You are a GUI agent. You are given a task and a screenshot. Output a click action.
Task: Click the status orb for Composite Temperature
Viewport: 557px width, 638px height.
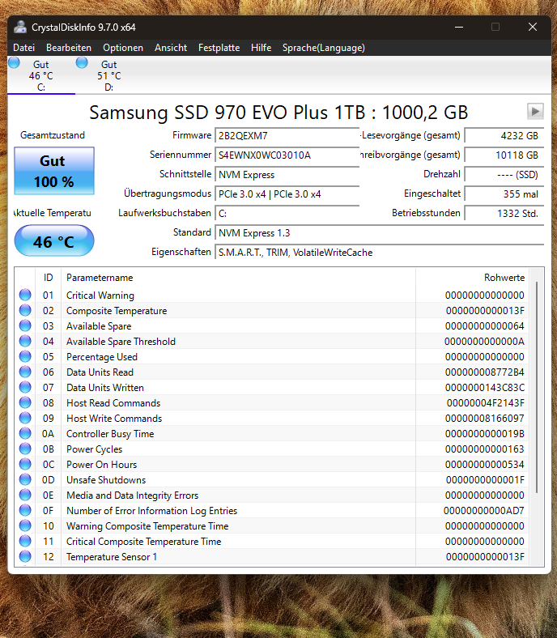[25, 310]
